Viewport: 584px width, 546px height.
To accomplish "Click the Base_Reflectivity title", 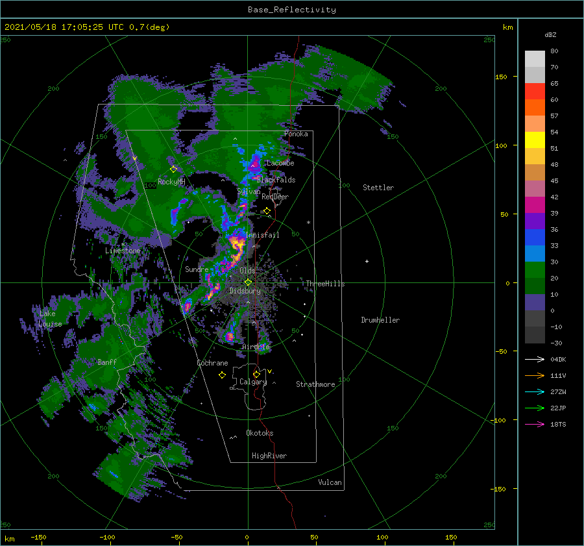I will (292, 10).
